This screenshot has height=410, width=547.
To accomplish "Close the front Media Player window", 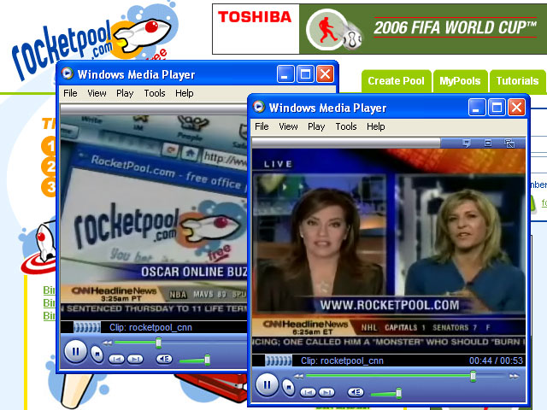I will 516,107.
